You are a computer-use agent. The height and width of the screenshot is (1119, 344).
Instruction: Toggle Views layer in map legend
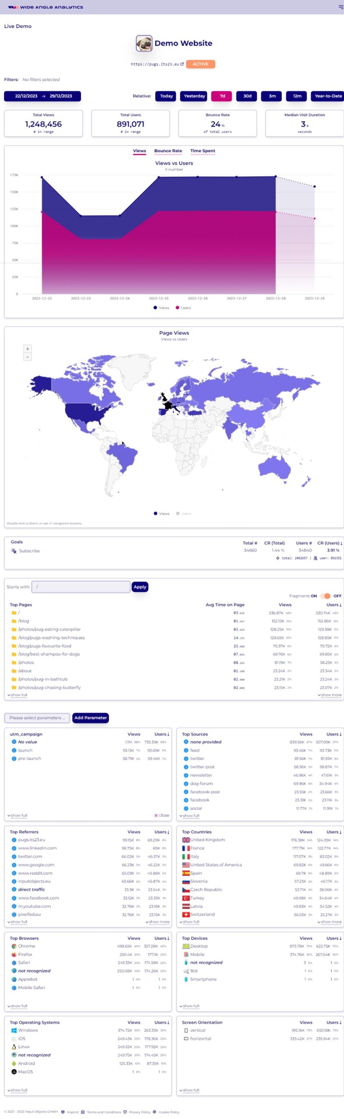[x=161, y=514]
